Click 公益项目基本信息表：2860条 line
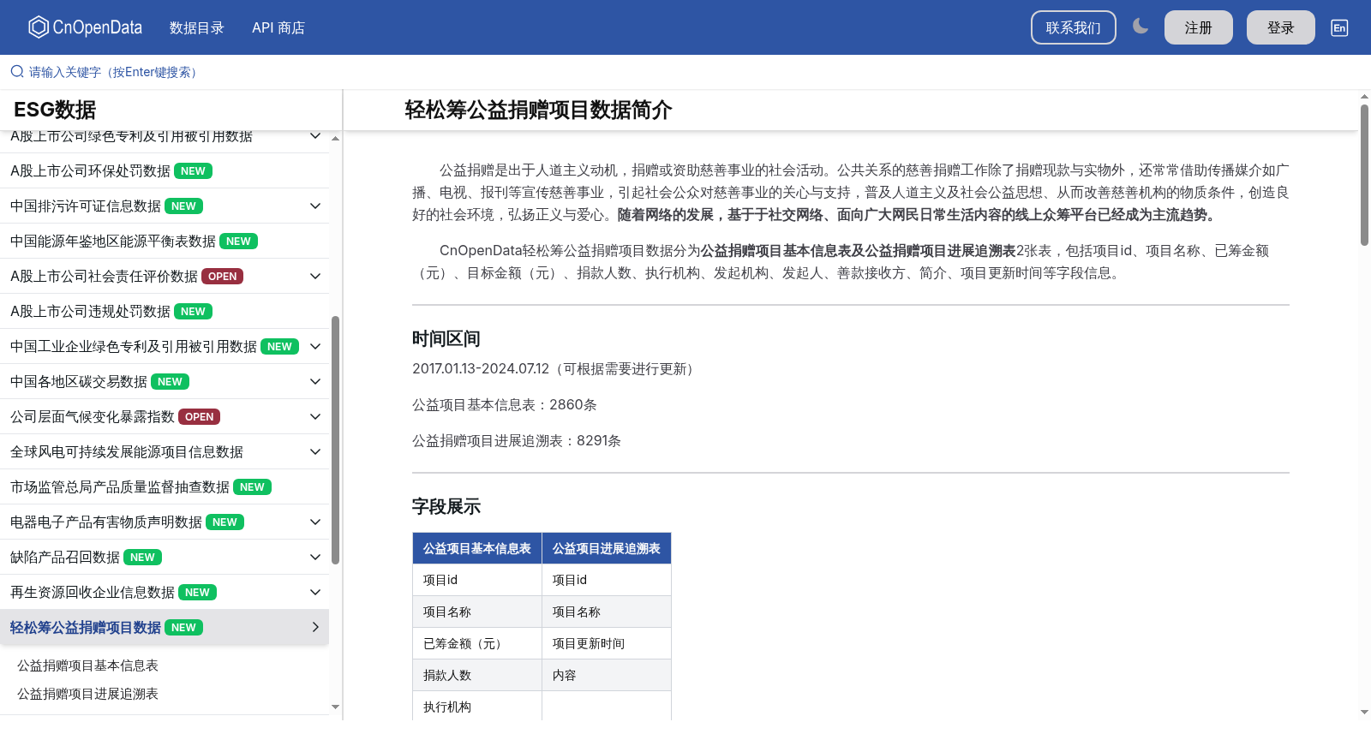 pyautogui.click(x=505, y=404)
